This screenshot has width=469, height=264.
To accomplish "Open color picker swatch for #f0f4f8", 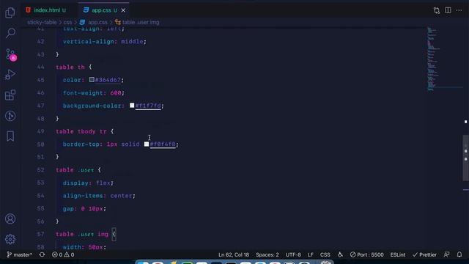I will tap(147, 144).
